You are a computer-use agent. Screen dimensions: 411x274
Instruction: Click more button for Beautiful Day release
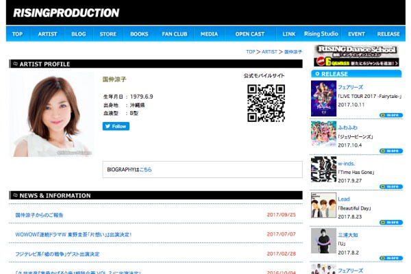coord(391,223)
